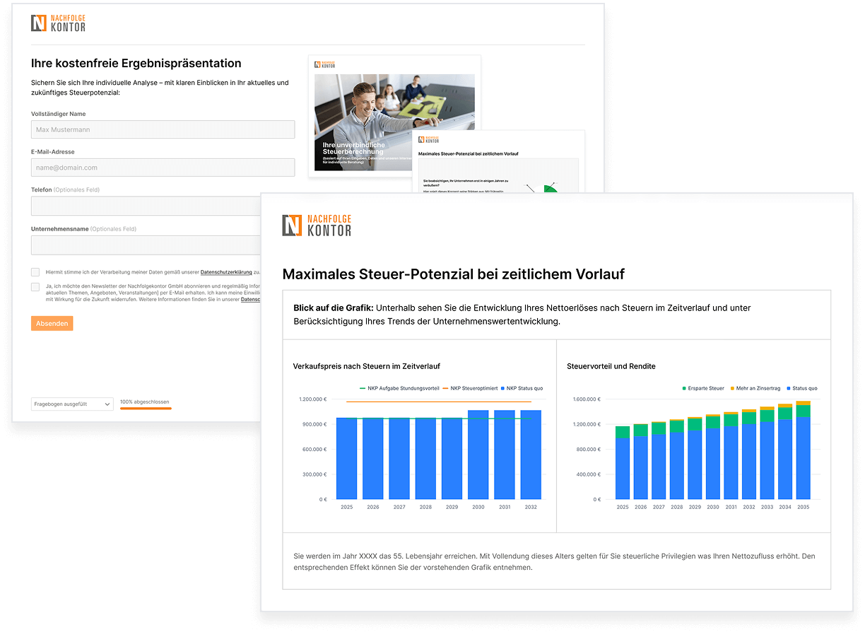This screenshot has width=865, height=632.
Task: Click the Ersparte Steuer legend marker
Action: pos(684,388)
